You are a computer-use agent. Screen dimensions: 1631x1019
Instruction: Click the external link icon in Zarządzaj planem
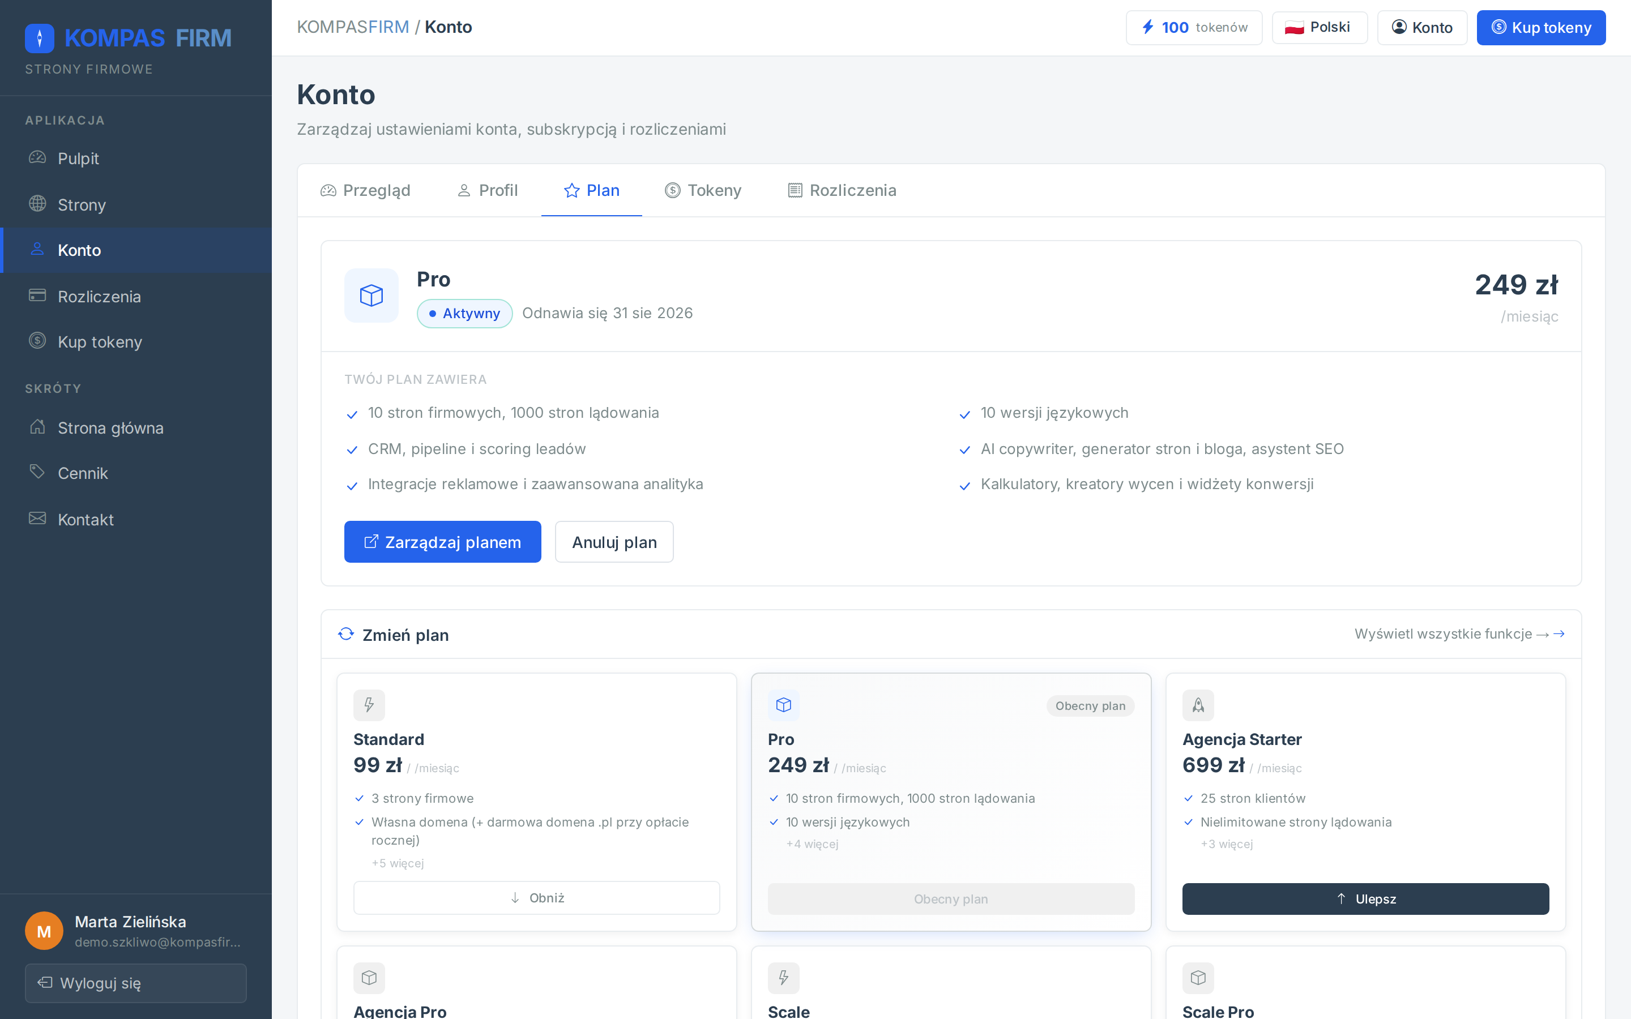pos(371,542)
